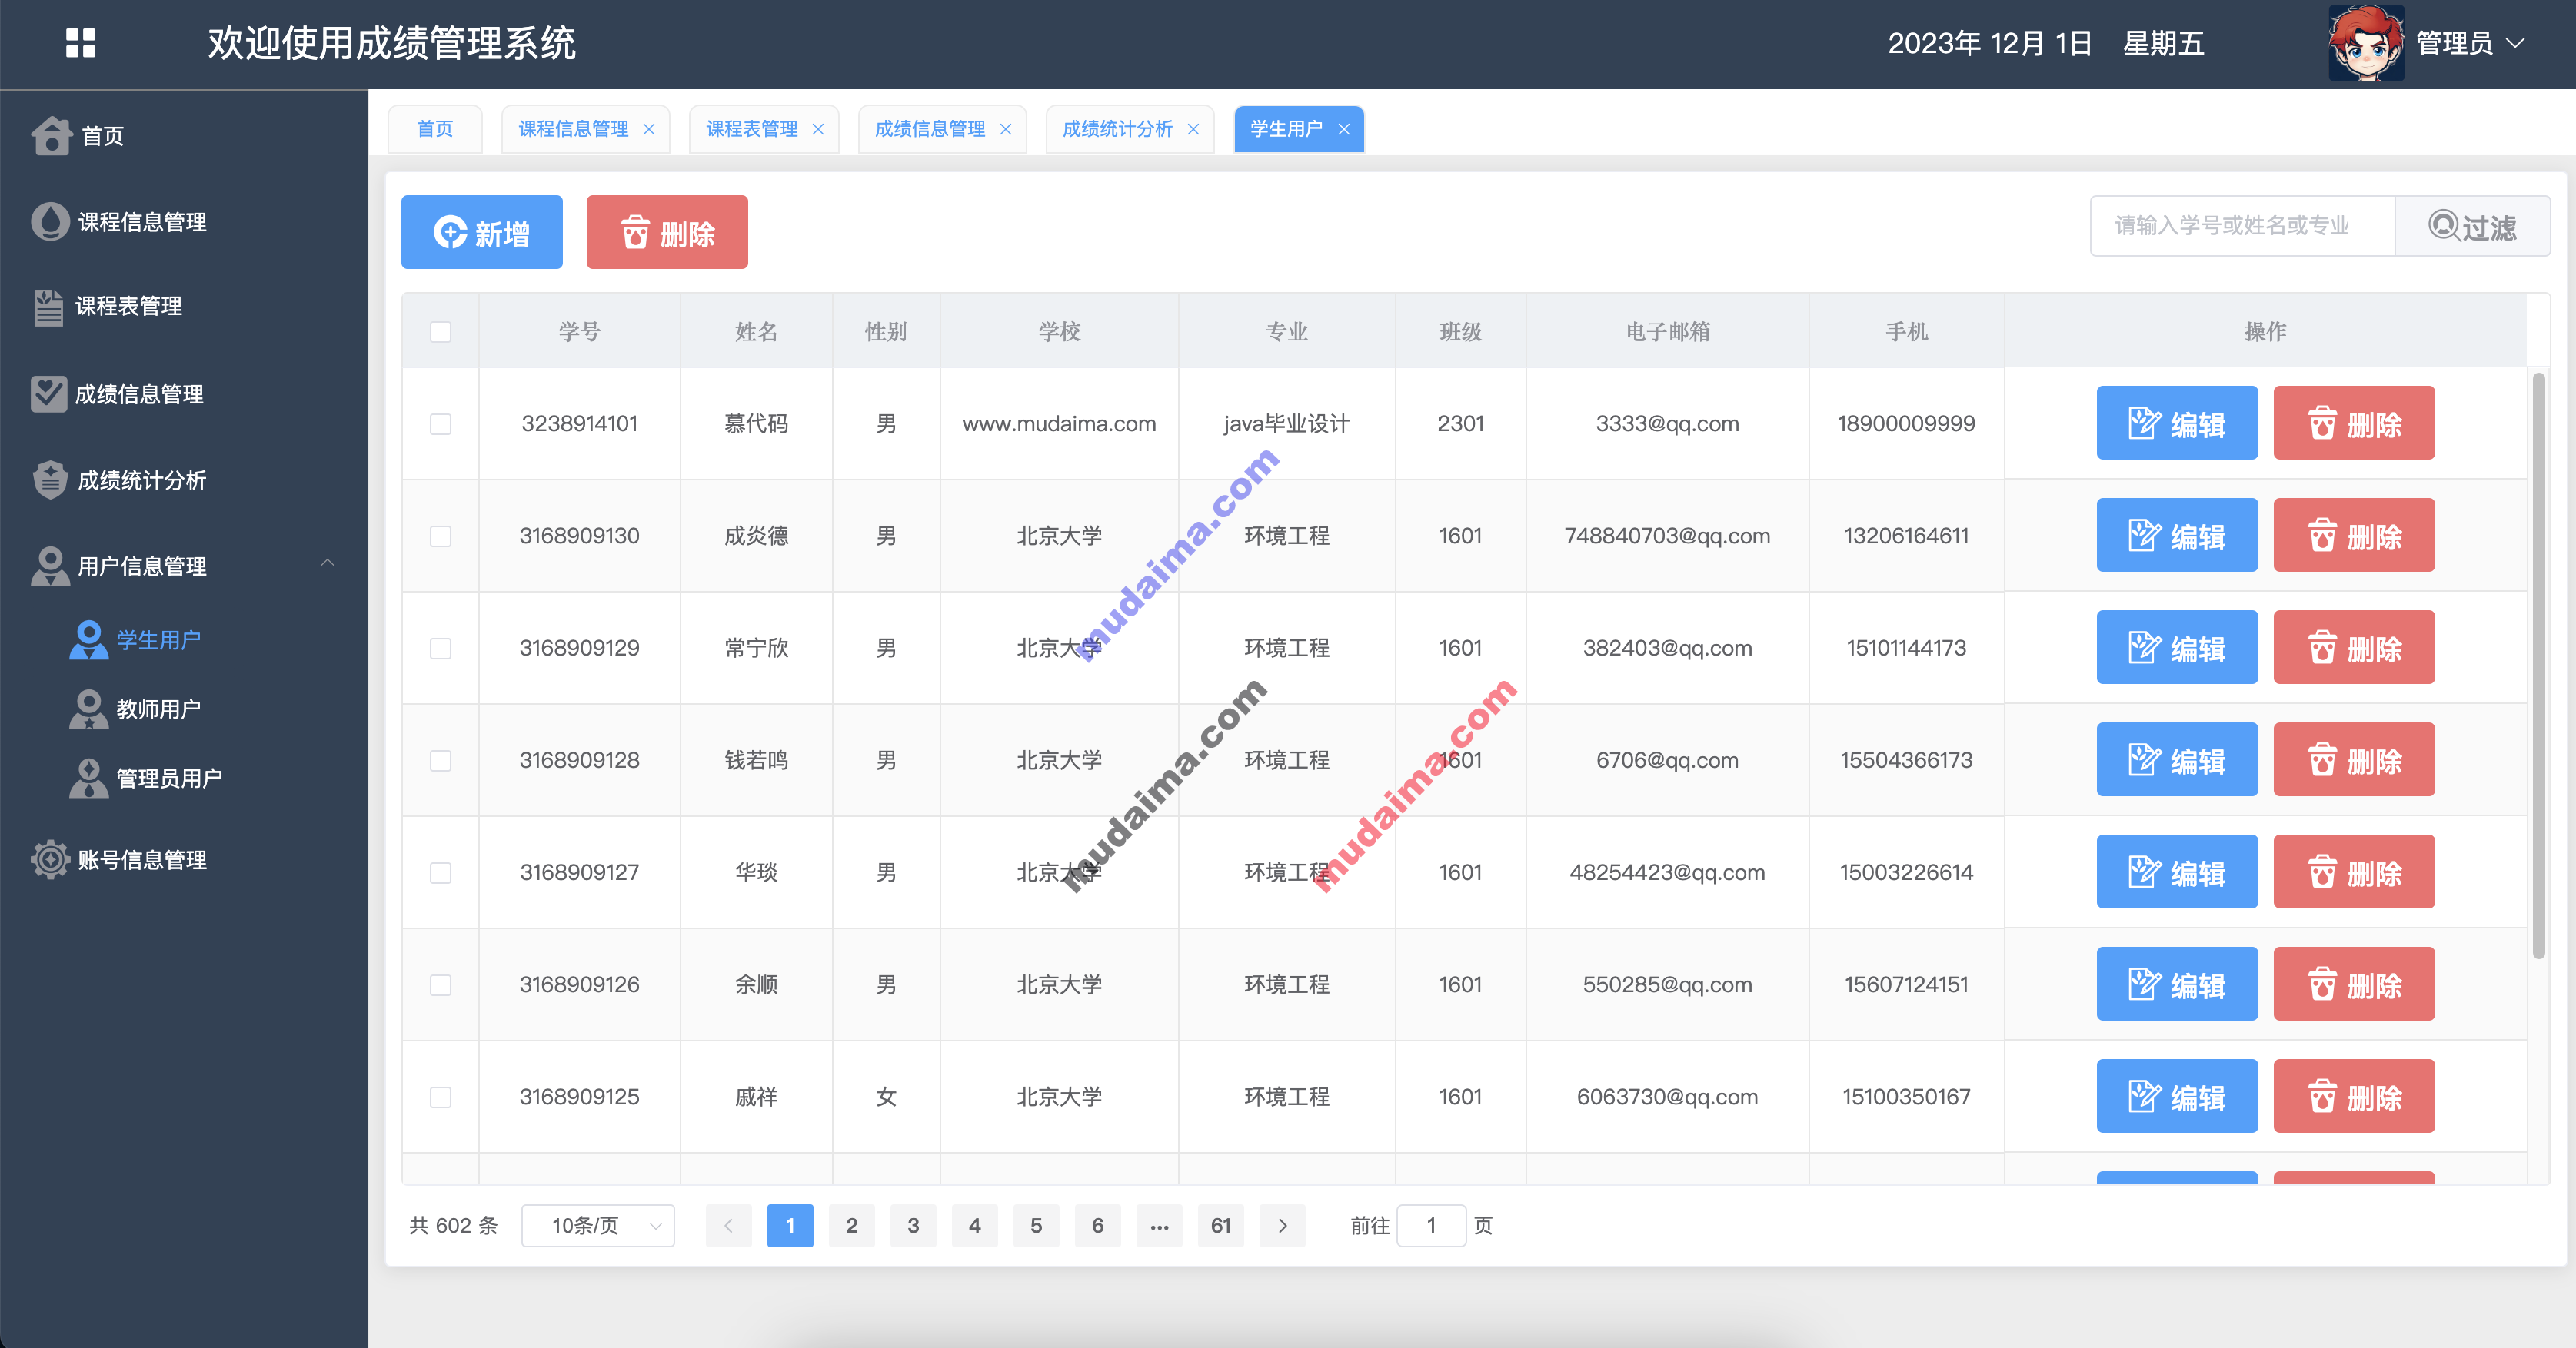Viewport: 2576px width, 1348px height.
Task: Open the 管理员 account dropdown arrow
Action: [2515, 43]
